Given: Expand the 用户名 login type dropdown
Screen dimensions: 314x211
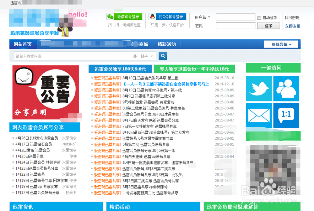Looking at the screenshot, I should [x=209, y=17].
